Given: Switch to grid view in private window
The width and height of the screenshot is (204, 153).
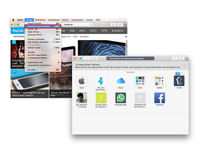Looking at the screenshot, I should (x=182, y=73).
